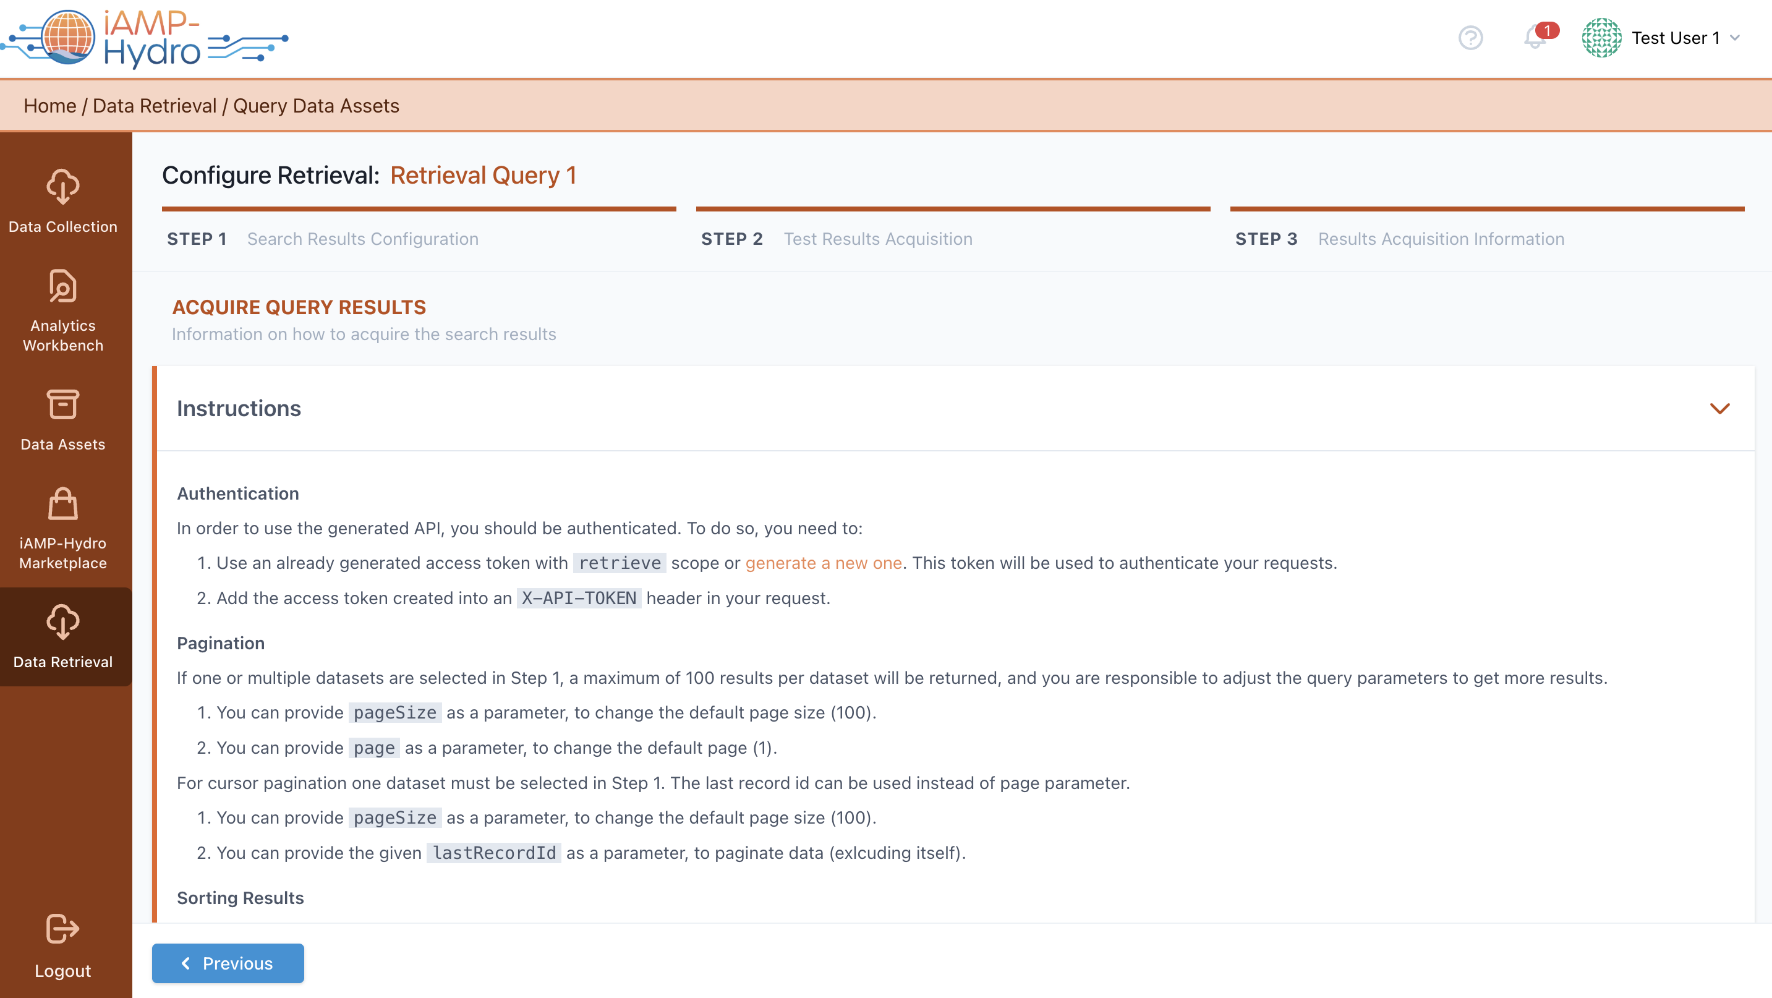Image resolution: width=1772 pixels, height=998 pixels.
Task: Open Data Assets archive icon
Action: click(62, 404)
